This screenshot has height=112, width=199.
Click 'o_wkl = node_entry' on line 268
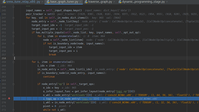click(x=67, y=95)
